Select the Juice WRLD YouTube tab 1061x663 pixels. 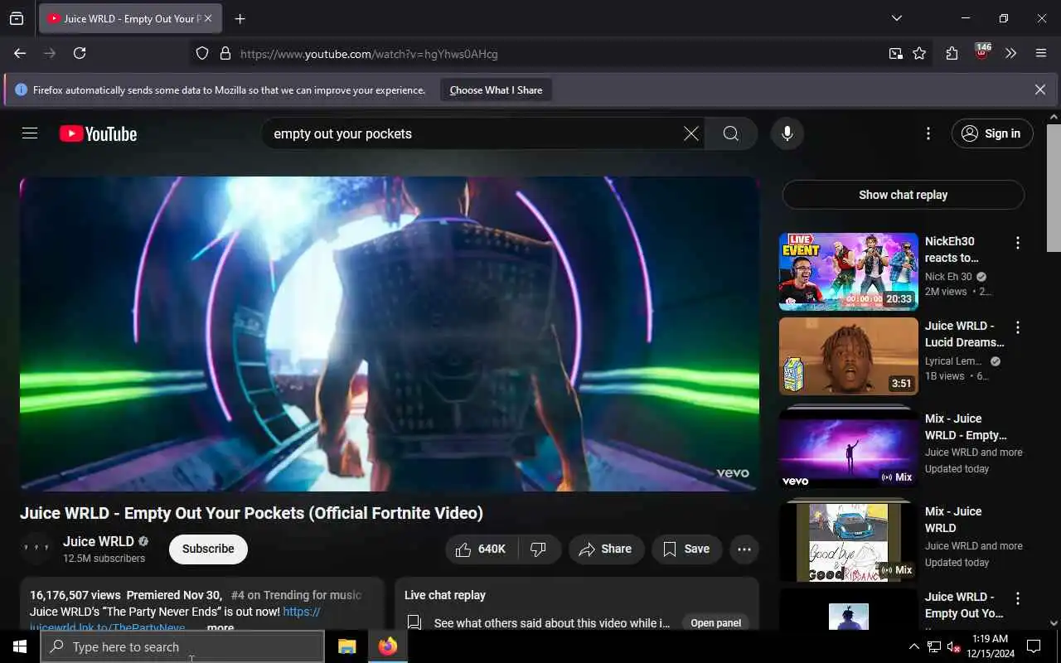click(130, 18)
